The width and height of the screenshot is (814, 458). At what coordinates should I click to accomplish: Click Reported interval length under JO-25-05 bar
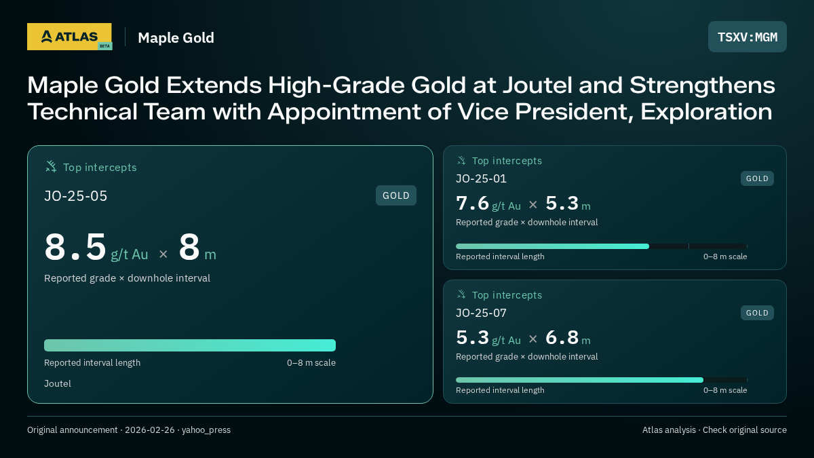(x=92, y=363)
